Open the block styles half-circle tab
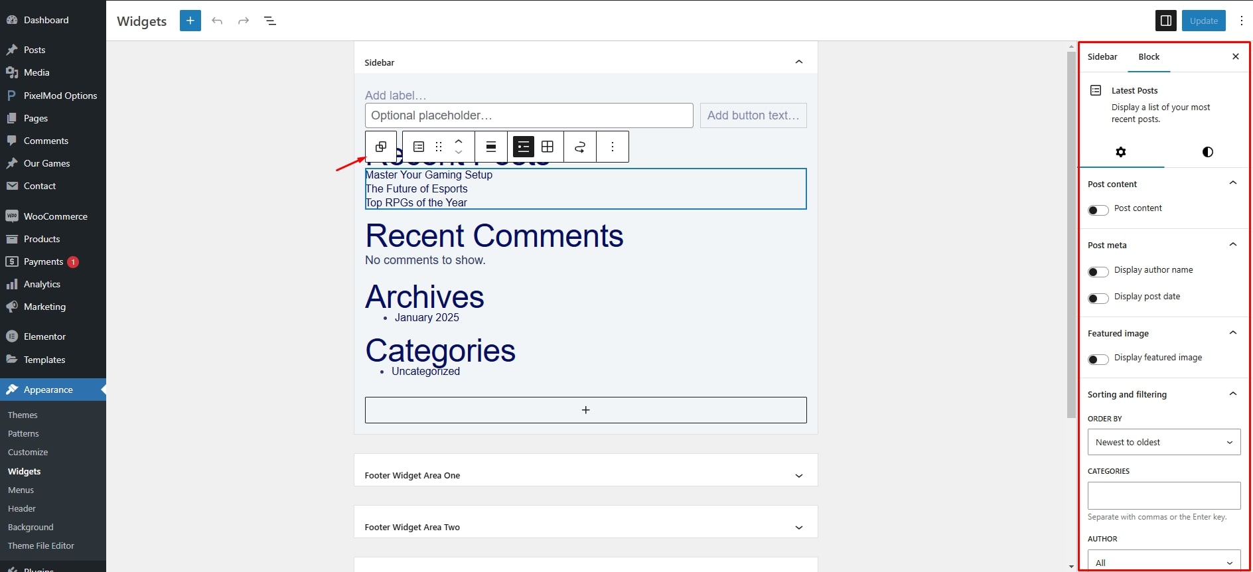Image resolution: width=1253 pixels, height=572 pixels. click(1208, 152)
